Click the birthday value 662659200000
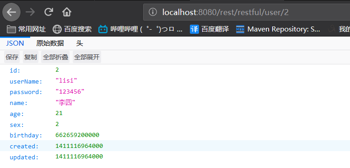Viewport: 350px width, 168px height. click(x=77, y=135)
